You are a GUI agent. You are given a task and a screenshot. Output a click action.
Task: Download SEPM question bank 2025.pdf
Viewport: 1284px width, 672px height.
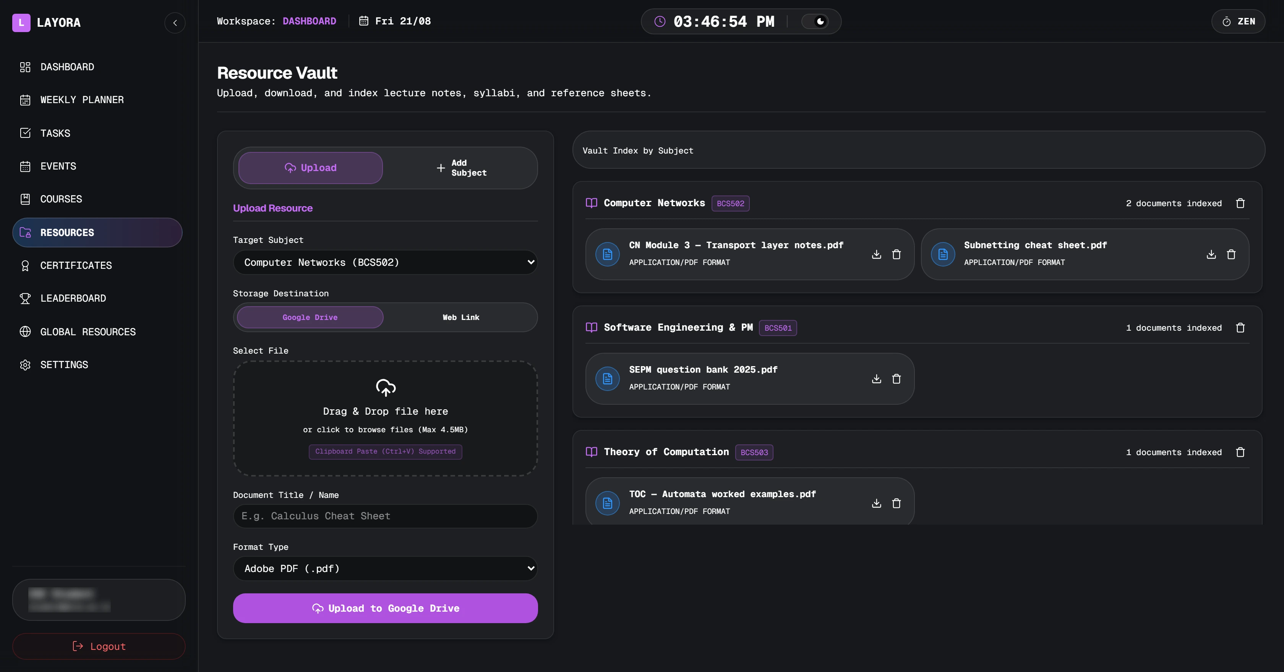pos(876,379)
